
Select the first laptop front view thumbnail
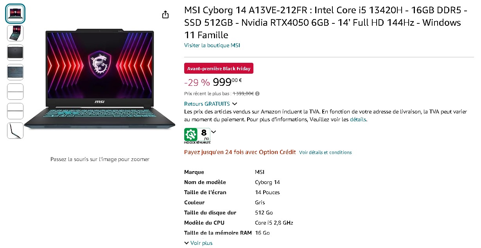click(15, 14)
